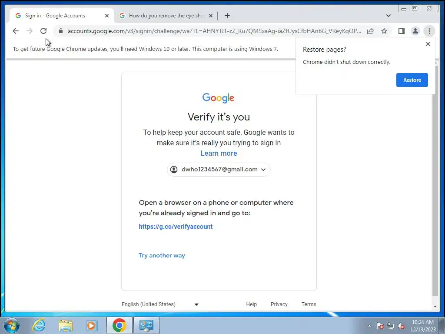Bookmark this tab with the star icon
The width and height of the screenshot is (445, 334).
coord(384,31)
